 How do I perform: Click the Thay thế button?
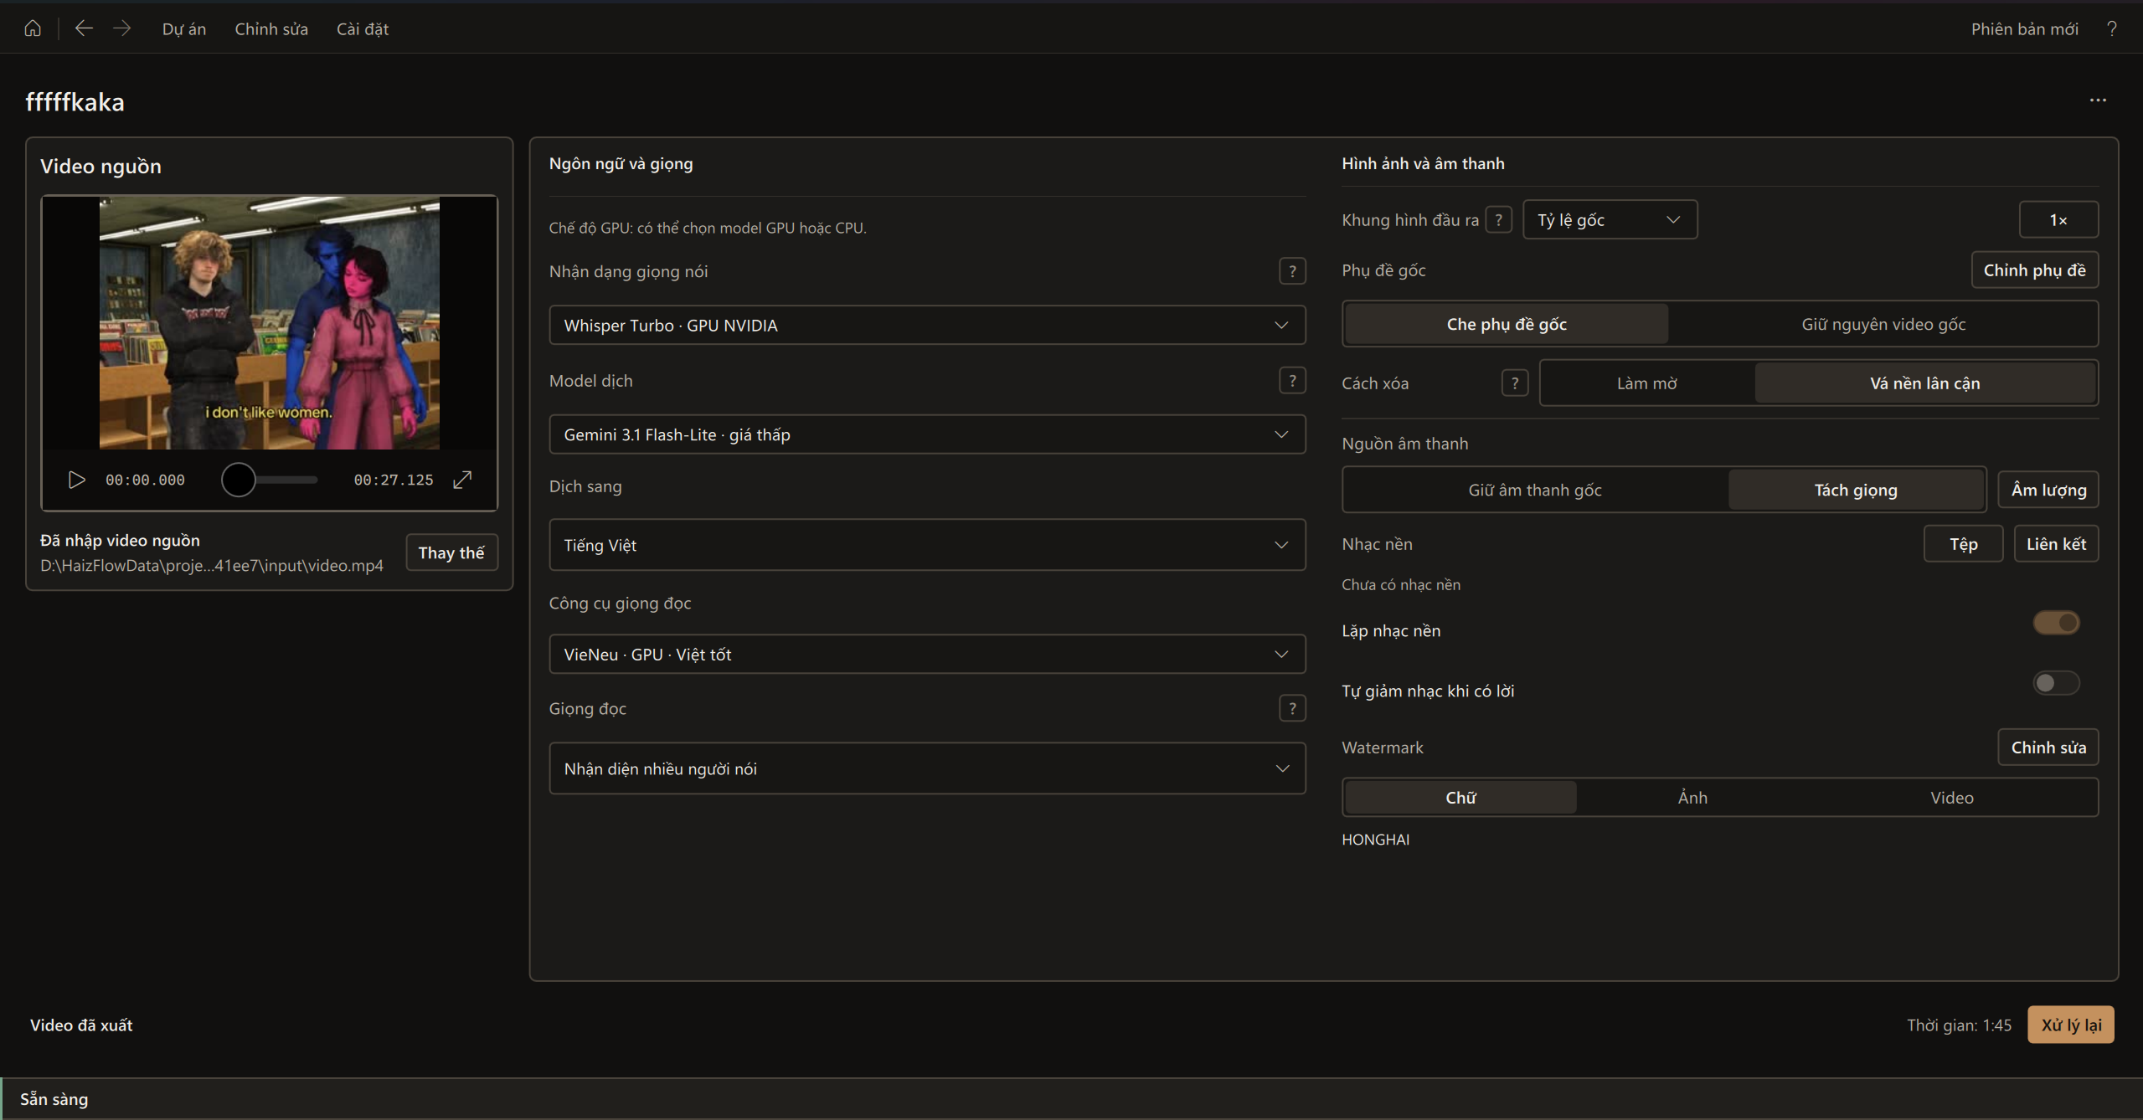click(x=451, y=552)
